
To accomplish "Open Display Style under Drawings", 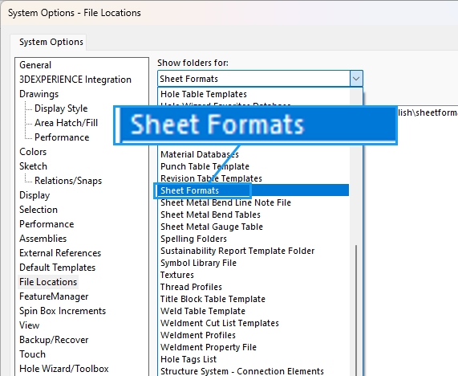I will 61,108.
